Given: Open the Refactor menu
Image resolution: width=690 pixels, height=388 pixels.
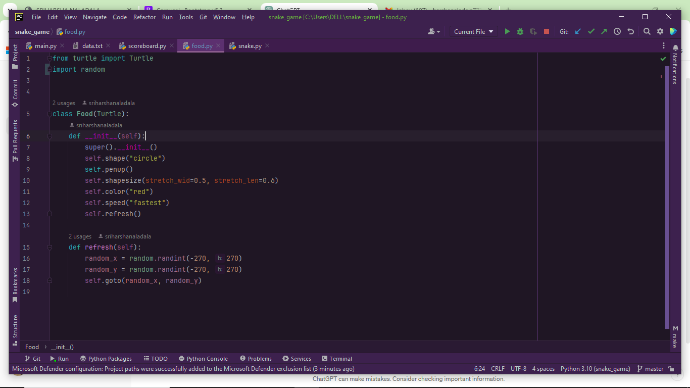Looking at the screenshot, I should point(144,17).
